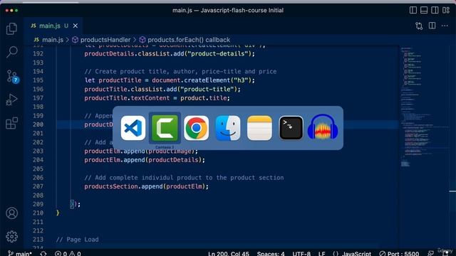This screenshot has height=256, width=456.
Task: Click Synchronize Changes icon in status bar
Action: [43, 253]
